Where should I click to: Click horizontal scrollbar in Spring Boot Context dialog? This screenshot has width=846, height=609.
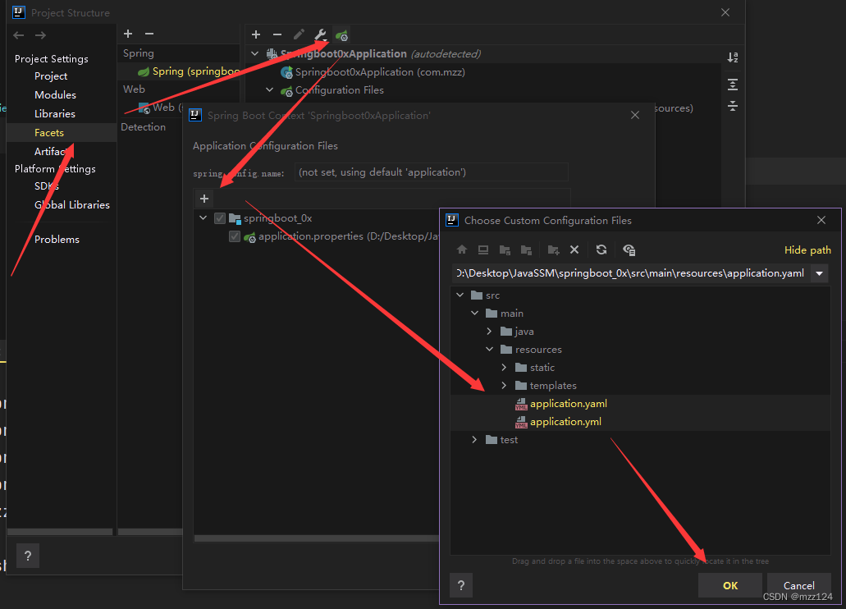click(x=317, y=538)
